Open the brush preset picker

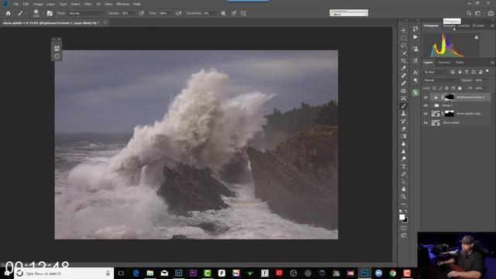pos(36,13)
